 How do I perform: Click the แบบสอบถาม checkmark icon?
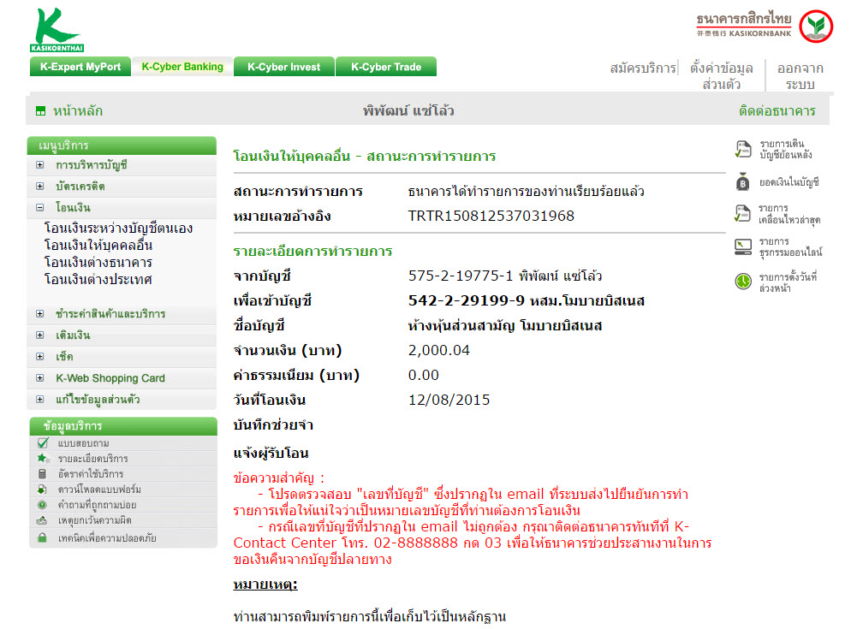coord(43,442)
